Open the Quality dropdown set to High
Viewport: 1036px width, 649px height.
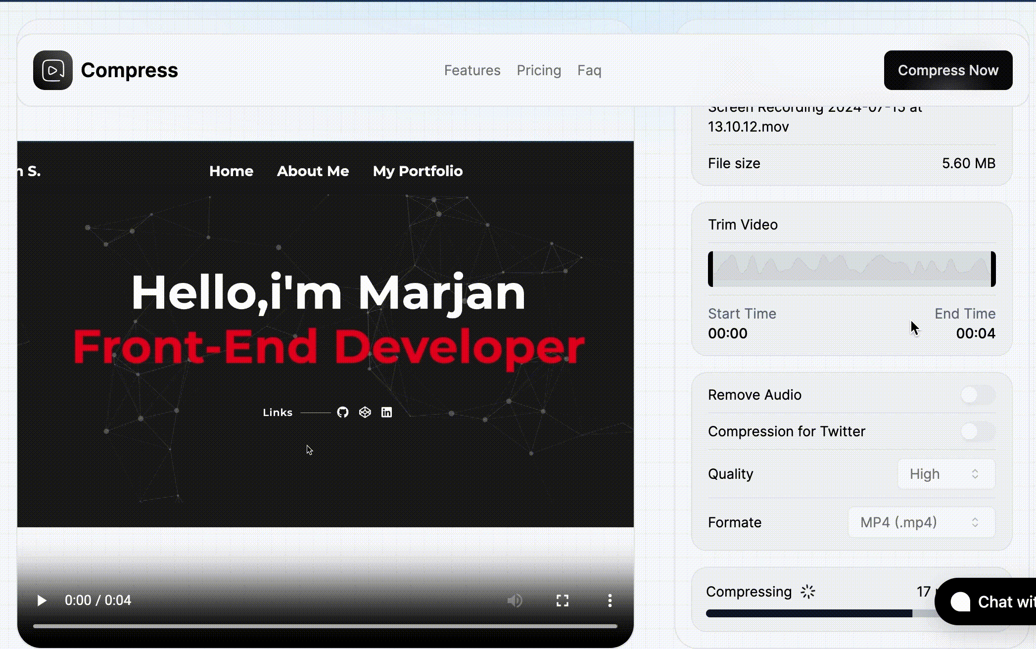click(x=945, y=474)
